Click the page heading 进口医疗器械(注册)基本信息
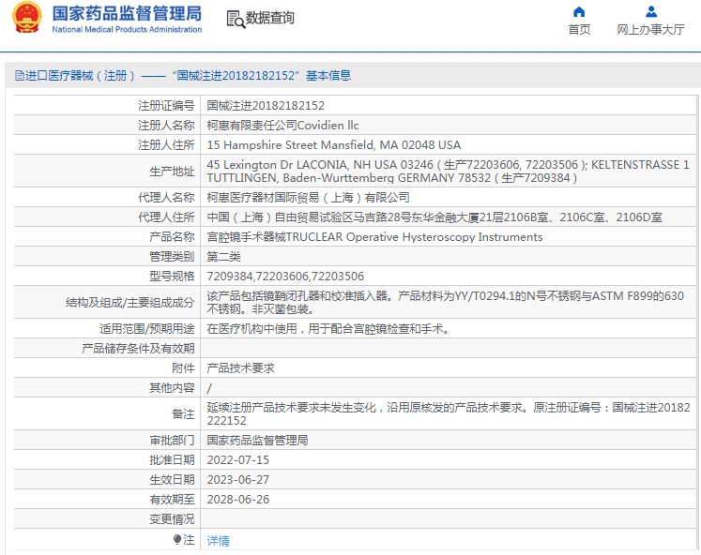Viewport: 701px width, 555px height. coord(183,75)
